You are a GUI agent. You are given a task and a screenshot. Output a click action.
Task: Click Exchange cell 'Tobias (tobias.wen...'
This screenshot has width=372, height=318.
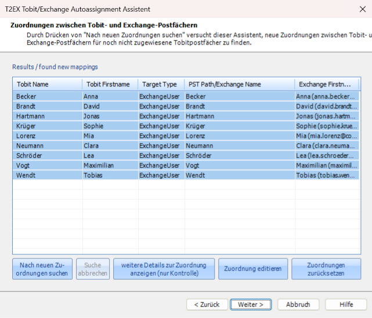[x=327, y=176]
